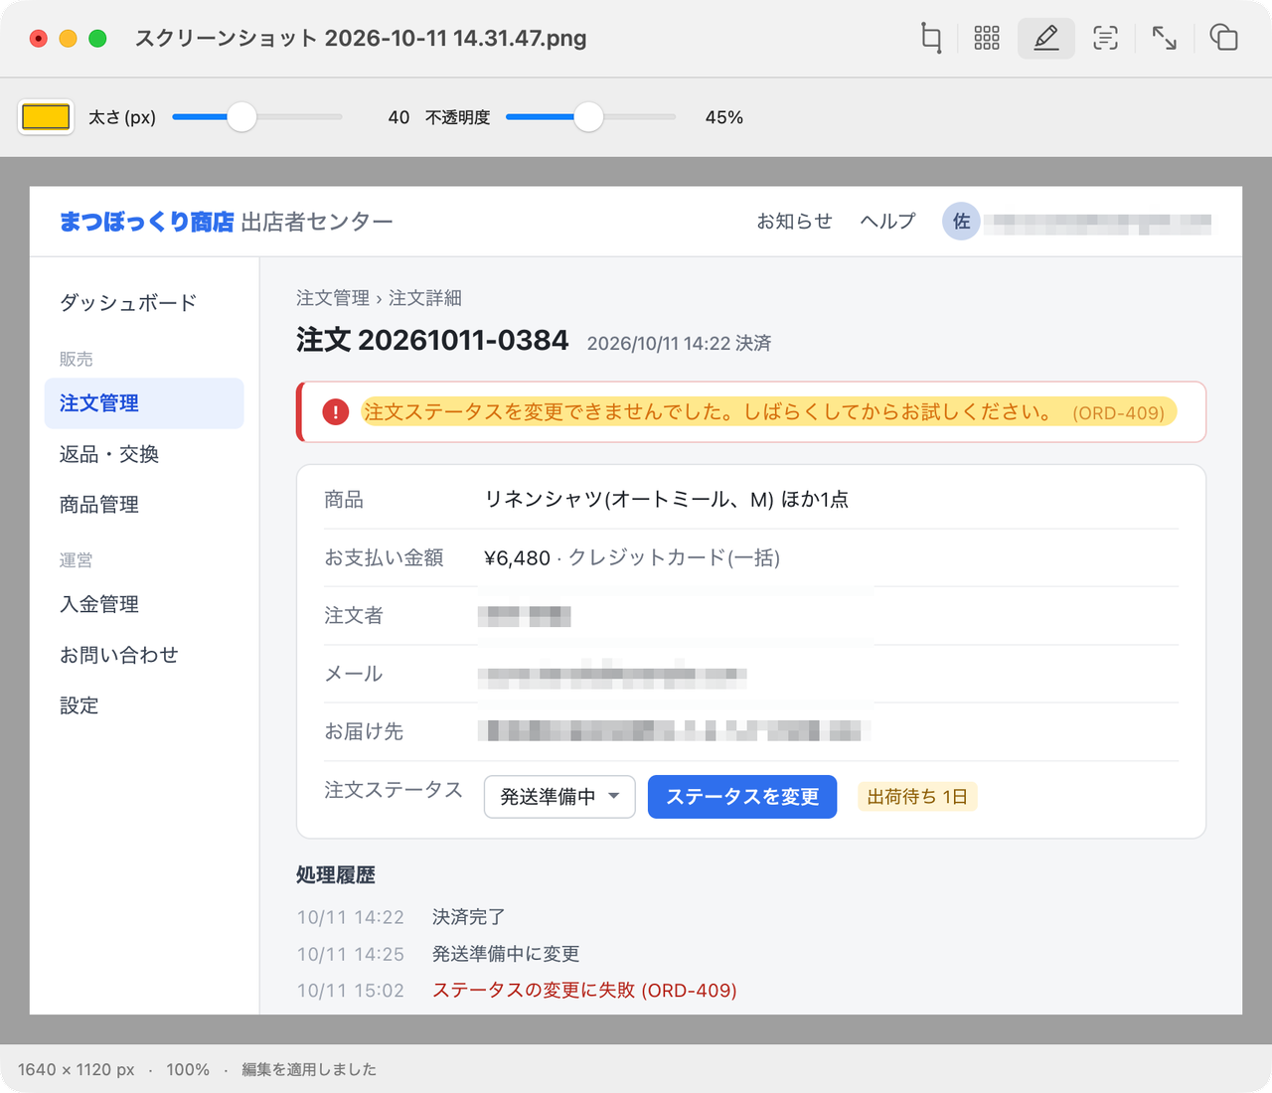Click the まつぼっくり商店 logo
The height and width of the screenshot is (1093, 1272).
coord(147,222)
